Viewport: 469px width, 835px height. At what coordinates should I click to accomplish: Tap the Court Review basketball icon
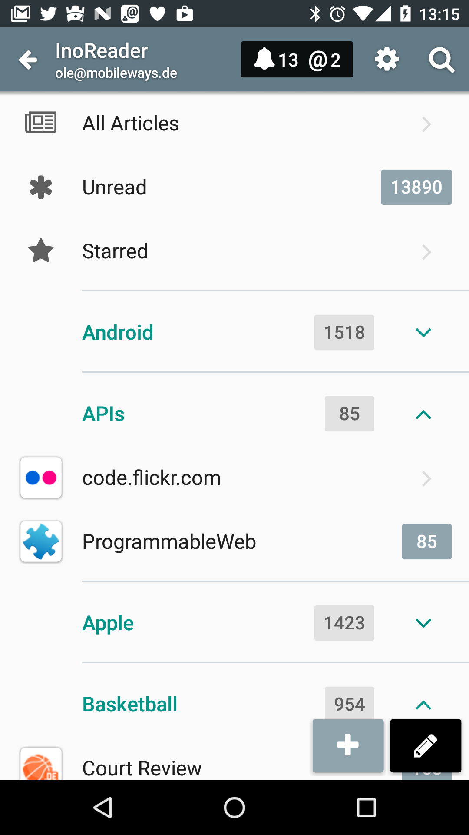point(41,765)
